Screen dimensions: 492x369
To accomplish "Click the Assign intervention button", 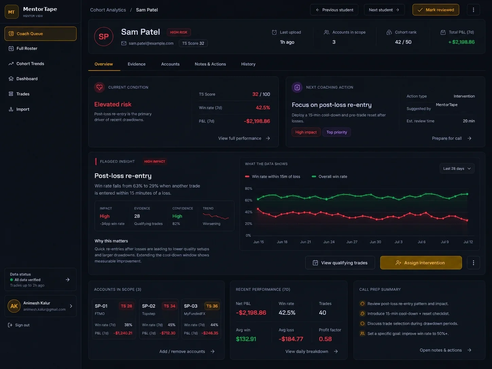I will pyautogui.click(x=421, y=263).
